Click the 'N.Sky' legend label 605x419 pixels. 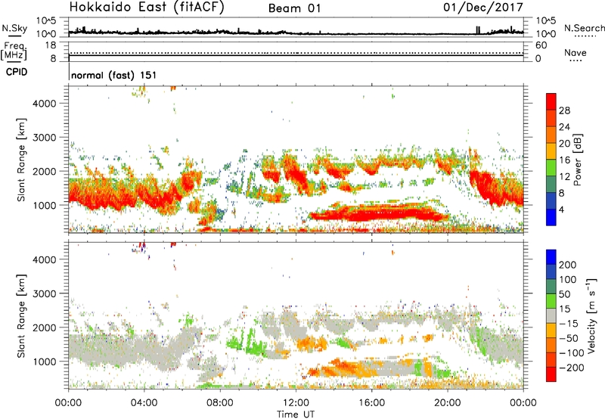pyautogui.click(x=14, y=28)
